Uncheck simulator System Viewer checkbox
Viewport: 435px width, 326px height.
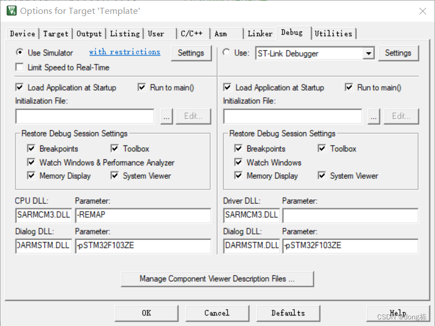(x=115, y=175)
